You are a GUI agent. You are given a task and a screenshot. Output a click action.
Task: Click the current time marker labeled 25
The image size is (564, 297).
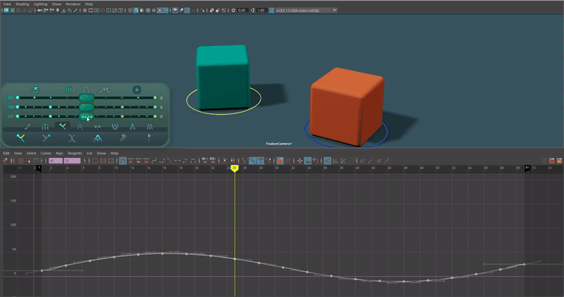[x=234, y=168]
